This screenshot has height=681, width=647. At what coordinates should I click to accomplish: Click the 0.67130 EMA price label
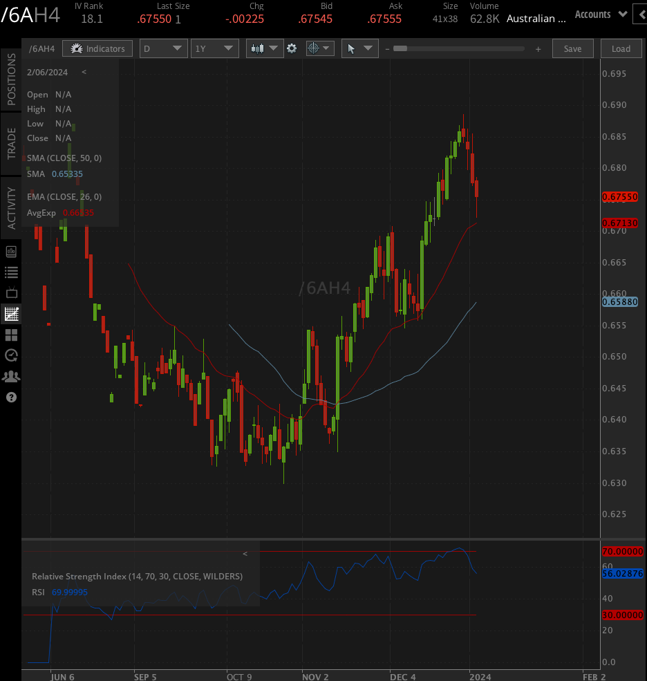(x=619, y=223)
